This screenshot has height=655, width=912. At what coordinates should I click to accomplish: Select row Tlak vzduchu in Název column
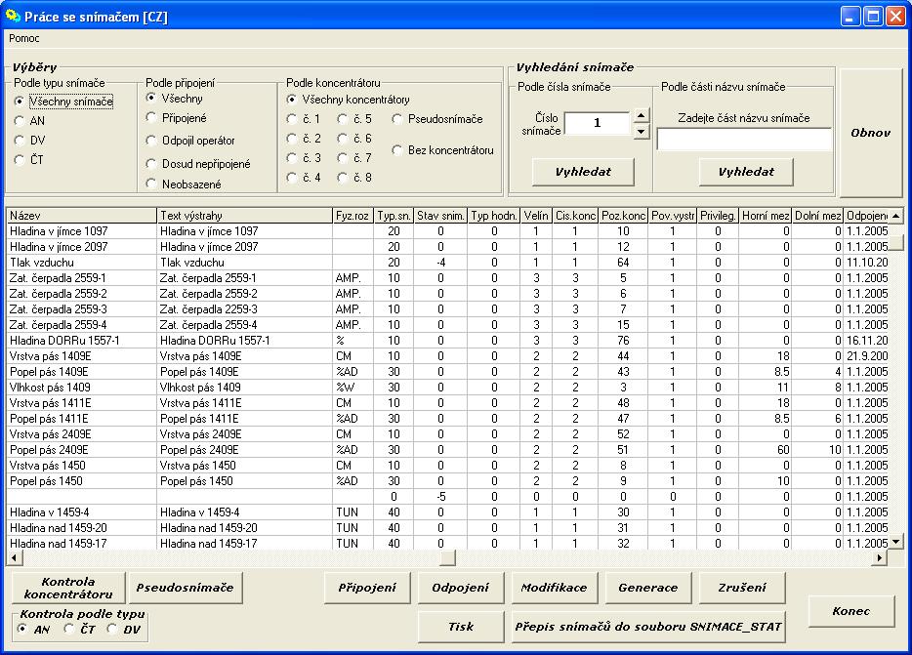click(x=81, y=263)
